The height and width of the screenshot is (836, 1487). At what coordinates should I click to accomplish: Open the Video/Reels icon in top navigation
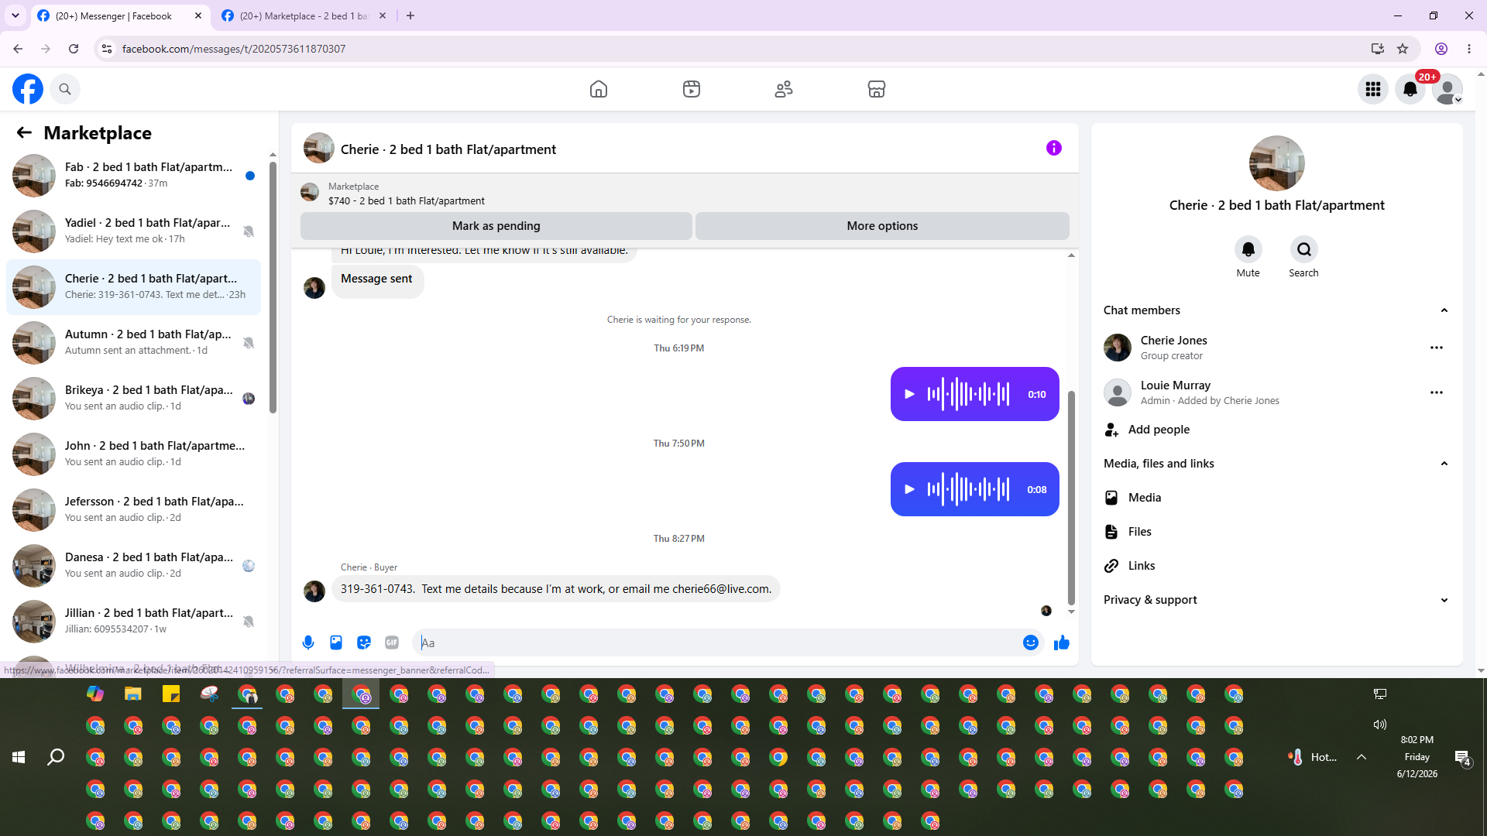click(692, 89)
